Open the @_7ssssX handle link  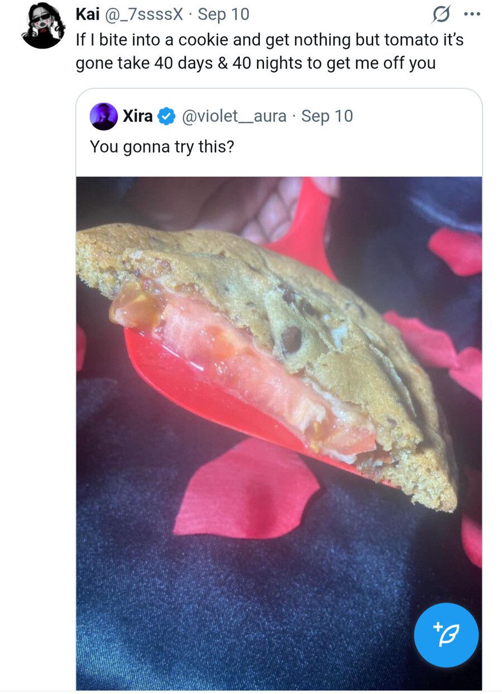click(x=143, y=14)
